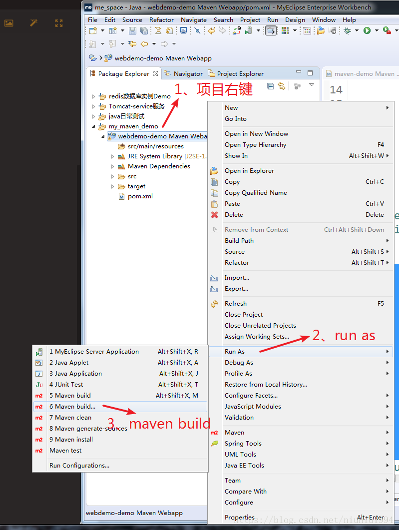Select Refresh in context menu
Screen dimensions: 399x530
point(301,304)
